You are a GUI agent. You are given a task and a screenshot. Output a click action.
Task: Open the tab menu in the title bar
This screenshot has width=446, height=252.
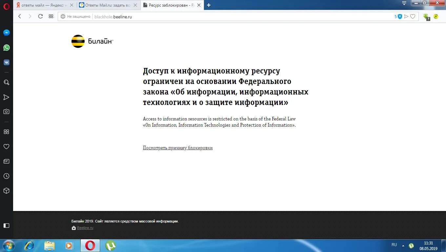[404, 3]
